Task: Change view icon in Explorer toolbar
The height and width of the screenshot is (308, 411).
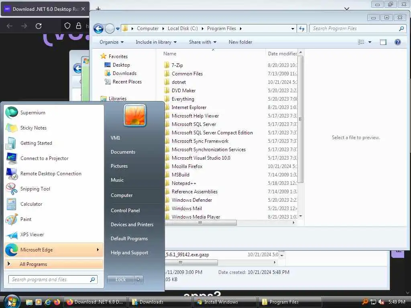Action: [x=361, y=42]
